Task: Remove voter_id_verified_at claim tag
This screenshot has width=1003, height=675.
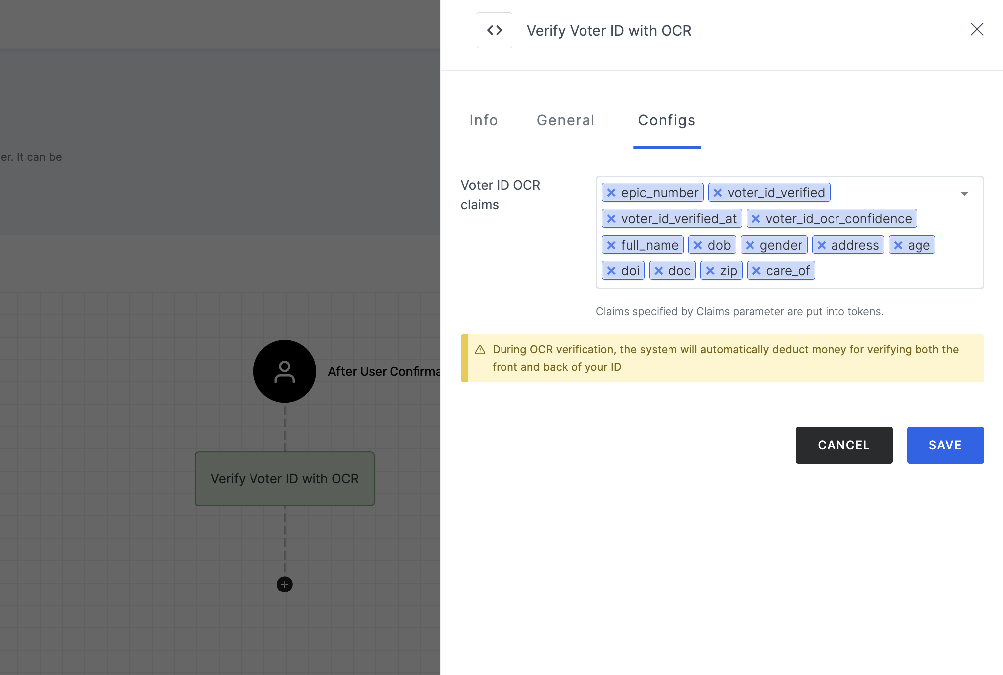Action: 611,219
